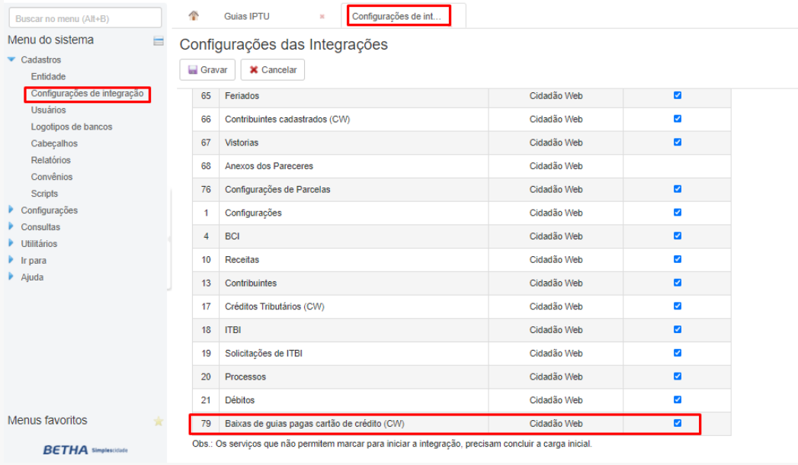798x465 pixels.
Task: Switch to the Guias IPTU tab
Action: (246, 16)
